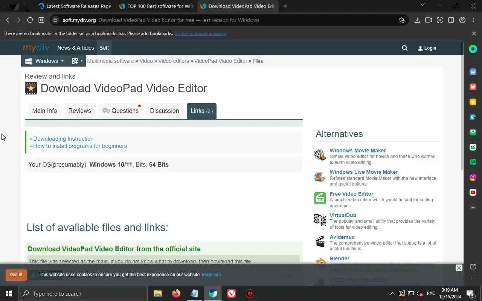Open Vivaldi from the taskbar

(x=232, y=293)
